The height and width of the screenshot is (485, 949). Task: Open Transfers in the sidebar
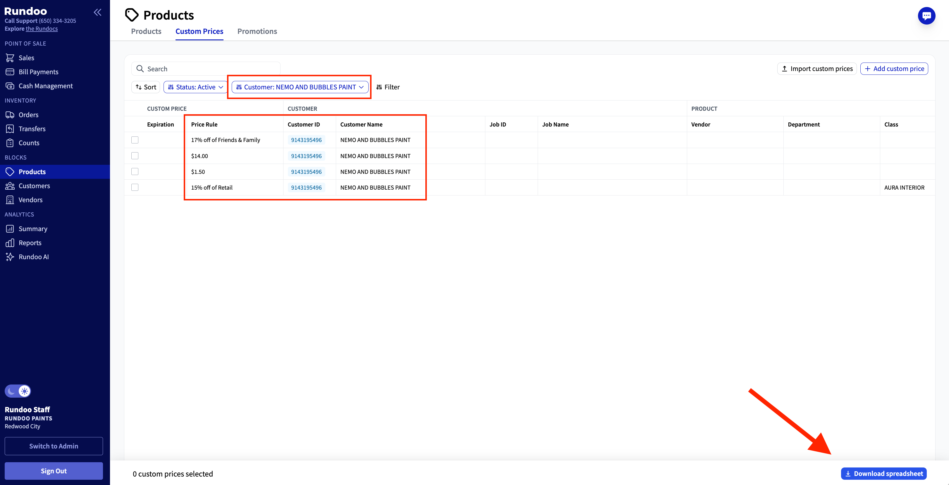(55, 129)
